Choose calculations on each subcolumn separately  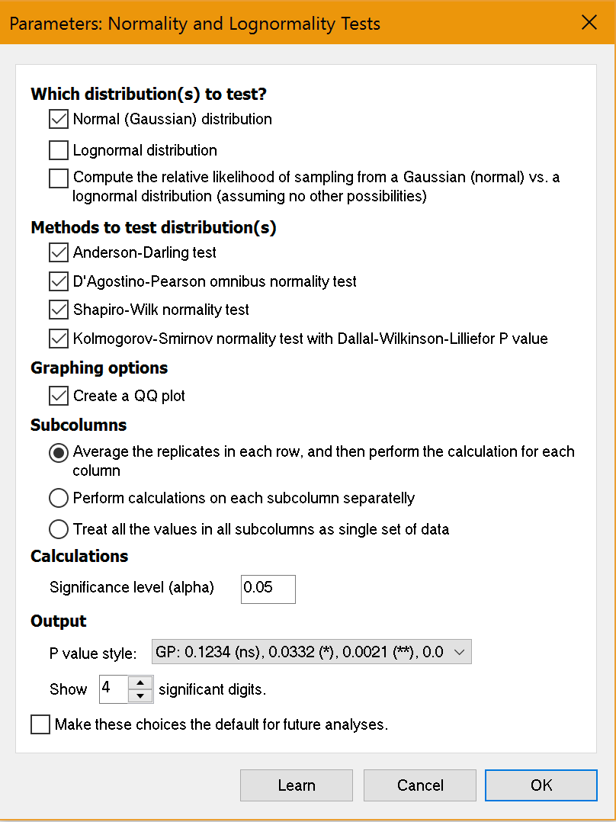pyautogui.click(x=58, y=497)
